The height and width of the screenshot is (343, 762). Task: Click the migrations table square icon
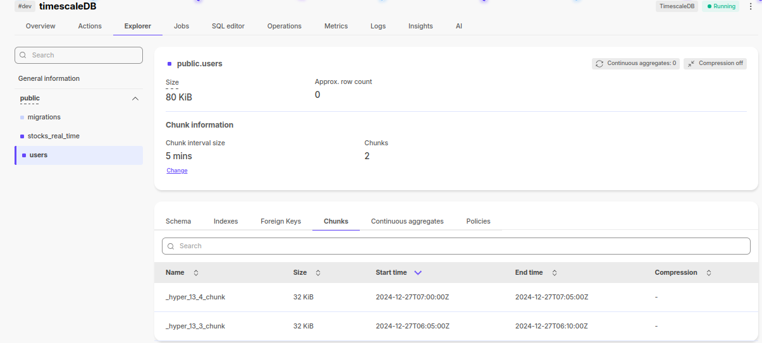coord(22,117)
